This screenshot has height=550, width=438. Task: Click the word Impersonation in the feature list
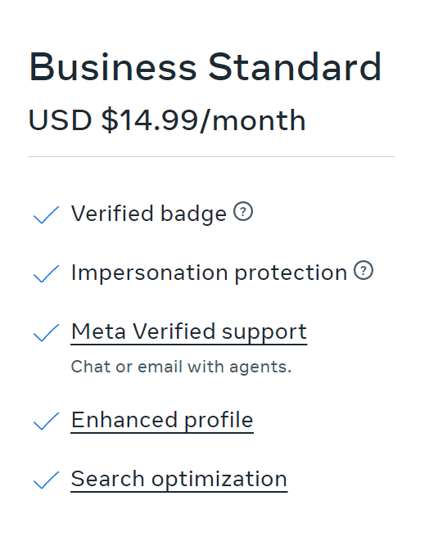[150, 273]
